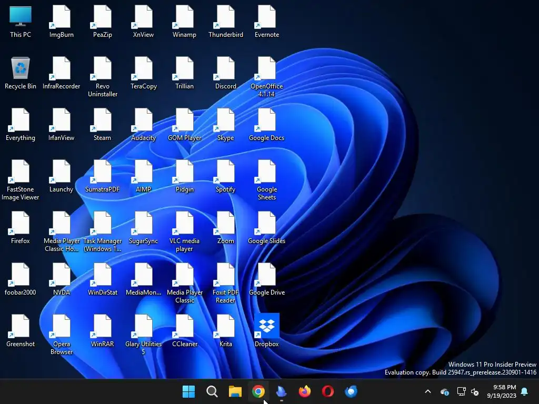Select the Google Drive shortcut
The height and width of the screenshot is (404, 539).
coord(267,280)
